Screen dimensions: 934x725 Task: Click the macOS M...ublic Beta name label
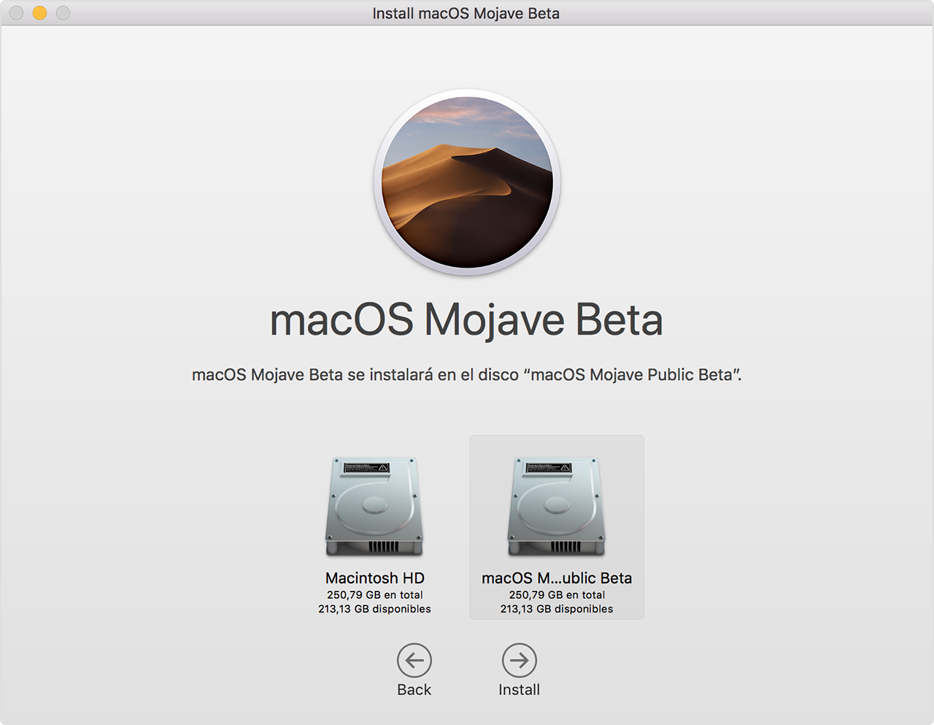pyautogui.click(x=556, y=578)
